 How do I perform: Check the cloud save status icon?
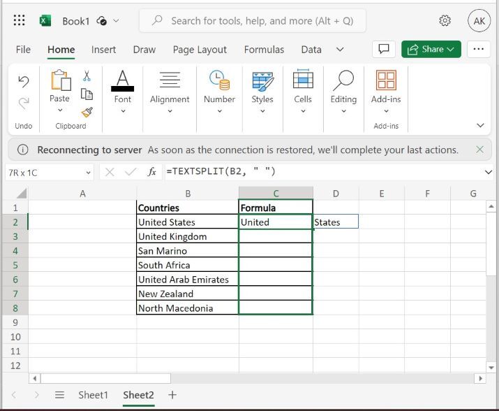(x=101, y=21)
